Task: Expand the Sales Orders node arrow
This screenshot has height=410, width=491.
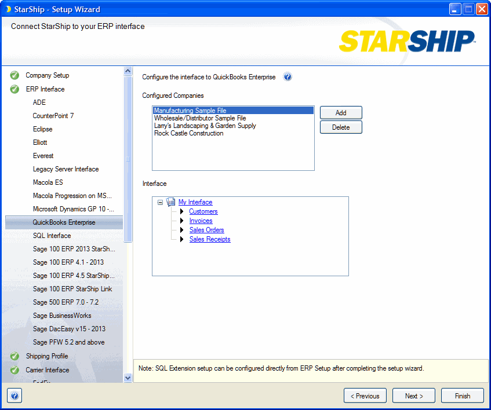Action: point(181,230)
